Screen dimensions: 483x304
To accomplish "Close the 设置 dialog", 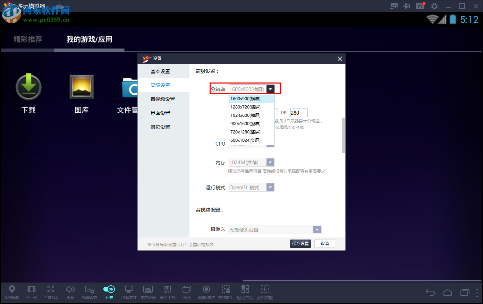I will click(x=340, y=59).
